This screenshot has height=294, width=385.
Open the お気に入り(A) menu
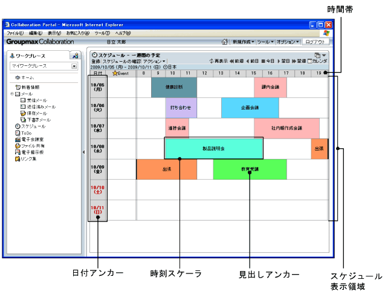[x=78, y=33]
